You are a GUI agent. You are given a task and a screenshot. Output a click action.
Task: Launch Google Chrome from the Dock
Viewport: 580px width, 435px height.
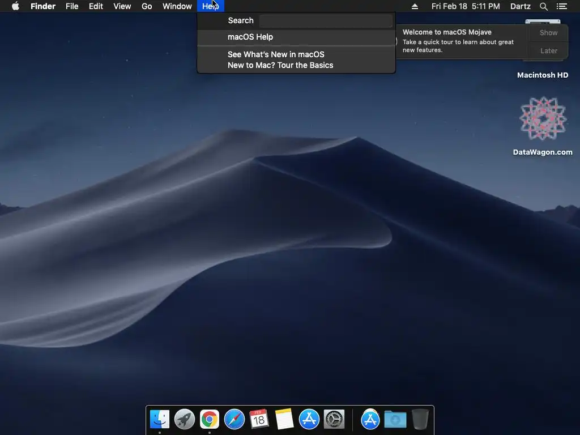[210, 420]
